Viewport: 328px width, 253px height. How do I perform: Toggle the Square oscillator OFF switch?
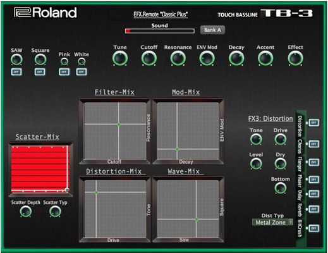pos(40,72)
